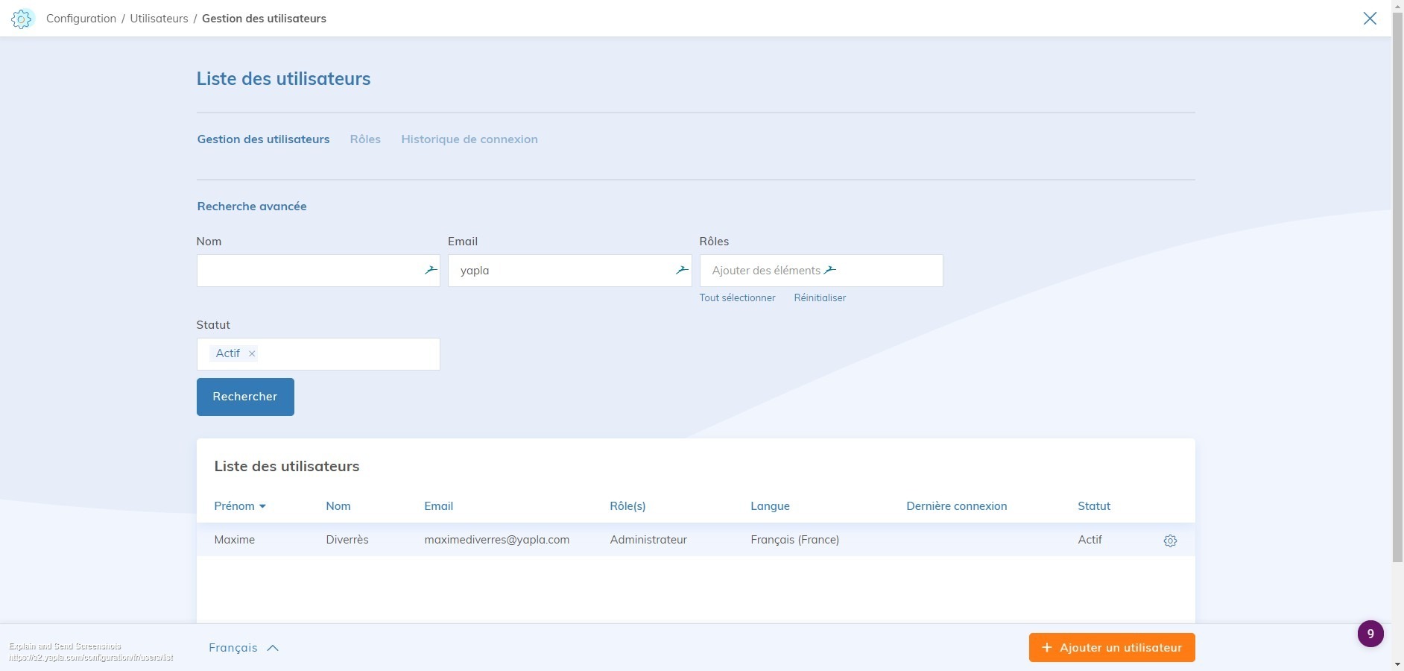
Task: Click the Réinitialiser link under Rôles
Action: (x=820, y=298)
